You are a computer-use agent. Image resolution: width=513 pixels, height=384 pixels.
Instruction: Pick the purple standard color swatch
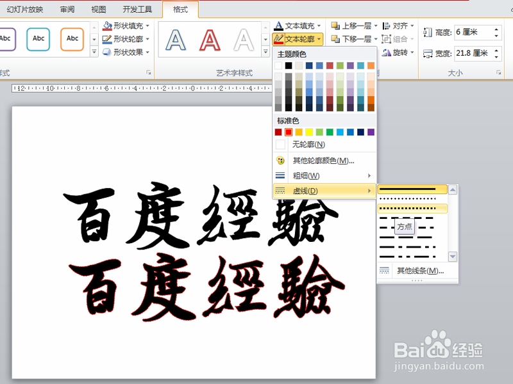371,132
